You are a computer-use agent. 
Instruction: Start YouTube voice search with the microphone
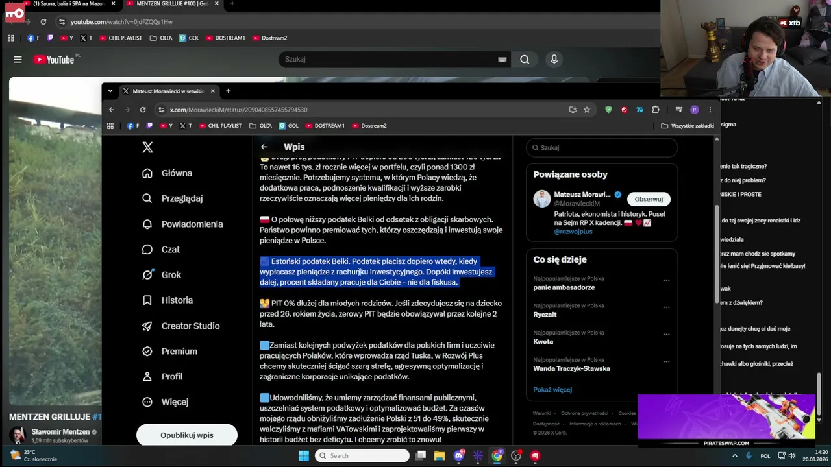554,59
